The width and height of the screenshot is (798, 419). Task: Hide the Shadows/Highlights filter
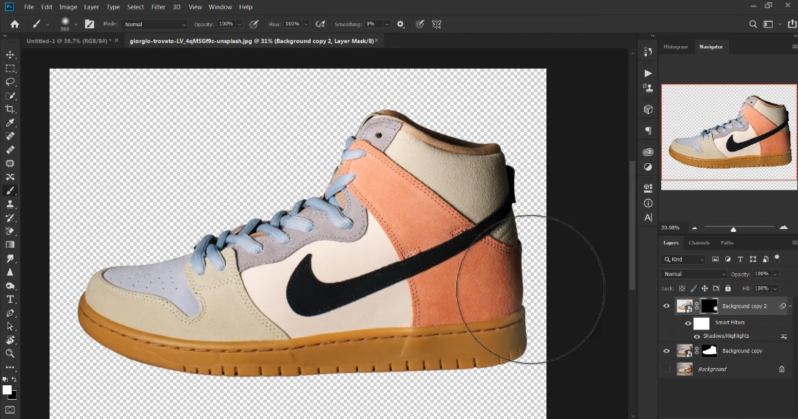[697, 336]
